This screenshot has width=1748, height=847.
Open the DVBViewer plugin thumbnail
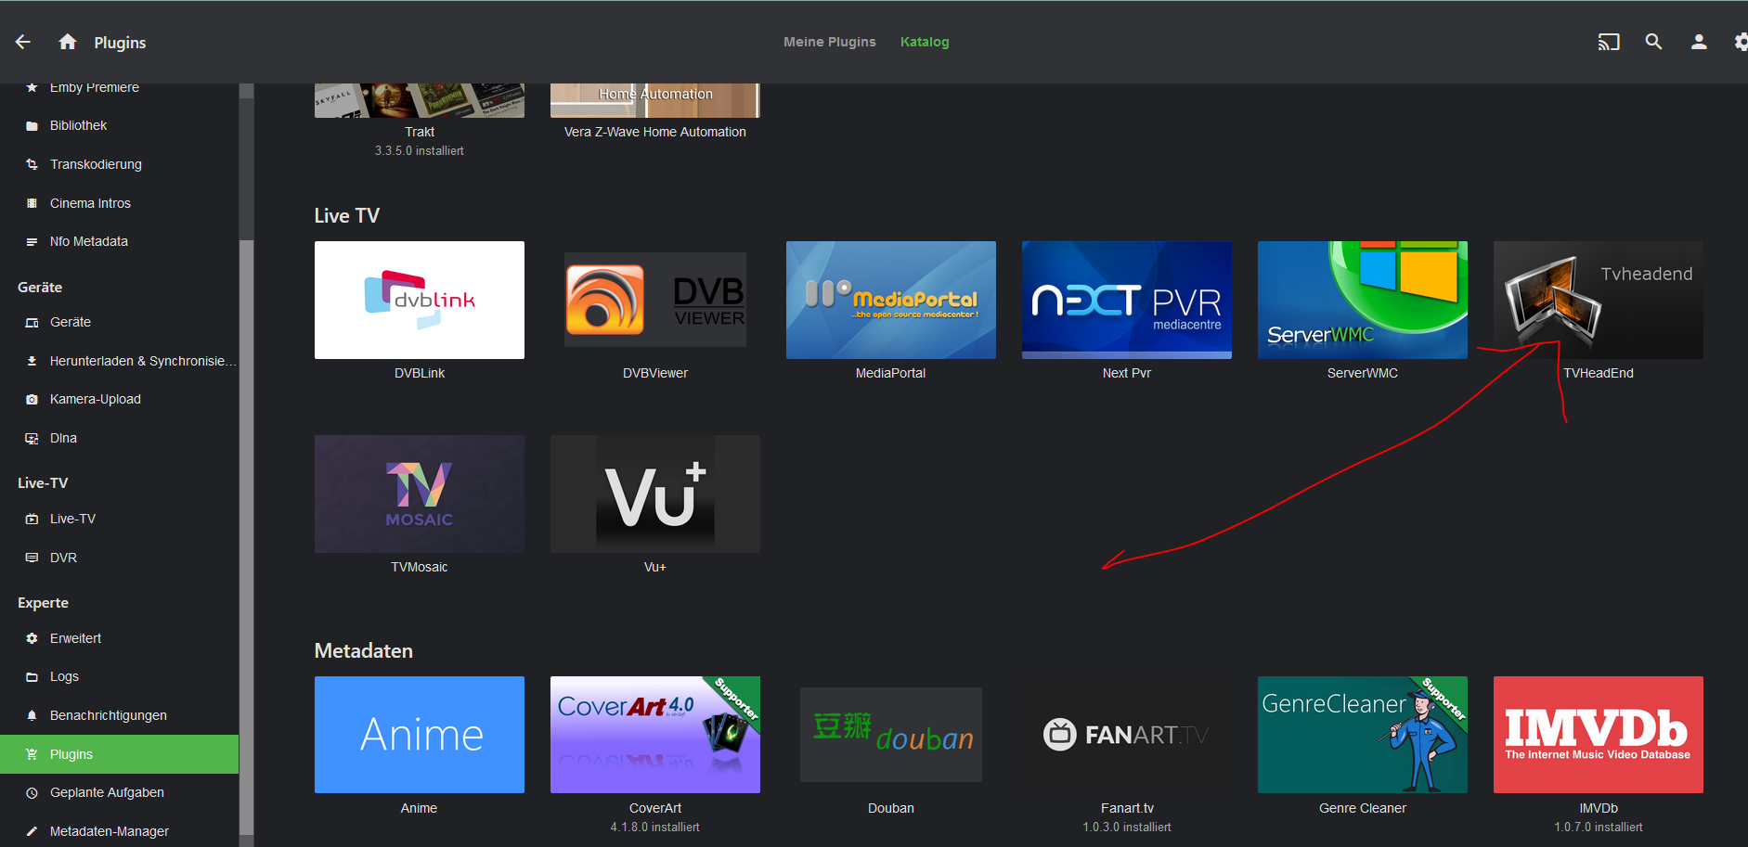(x=655, y=300)
